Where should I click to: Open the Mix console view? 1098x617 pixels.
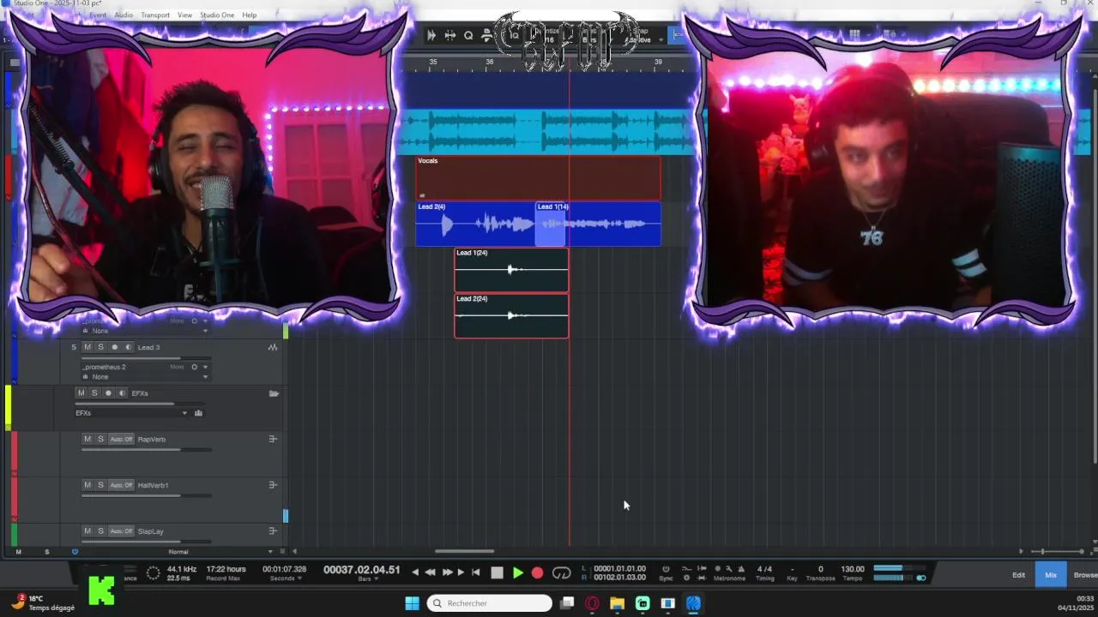(1051, 575)
